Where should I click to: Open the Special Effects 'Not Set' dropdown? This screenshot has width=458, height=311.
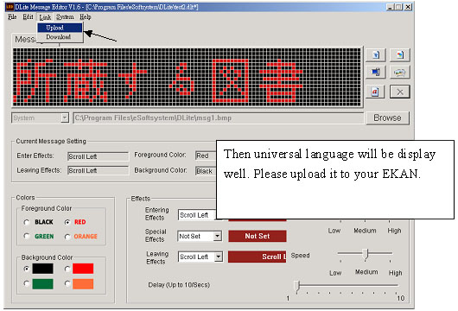pyautogui.click(x=217, y=236)
